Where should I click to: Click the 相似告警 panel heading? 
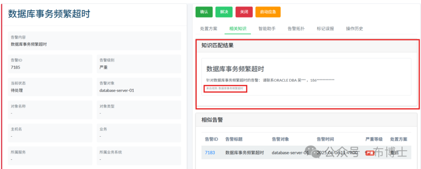click(x=212, y=120)
